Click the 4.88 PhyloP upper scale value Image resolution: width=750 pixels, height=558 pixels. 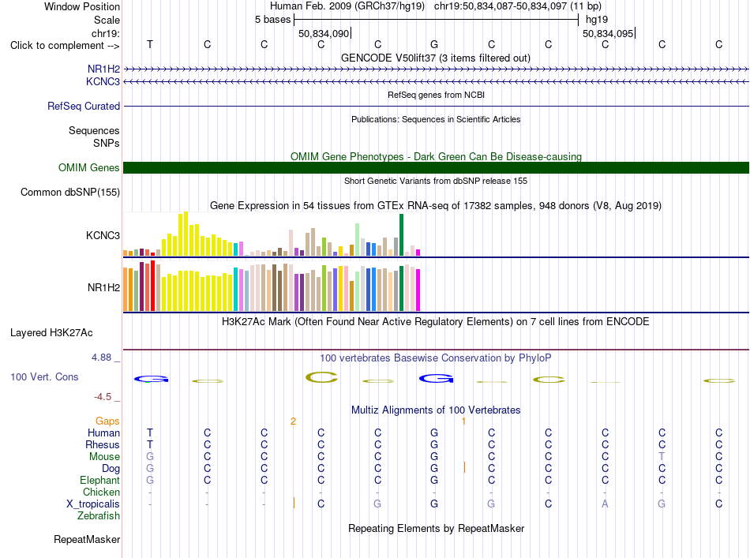[101, 358]
